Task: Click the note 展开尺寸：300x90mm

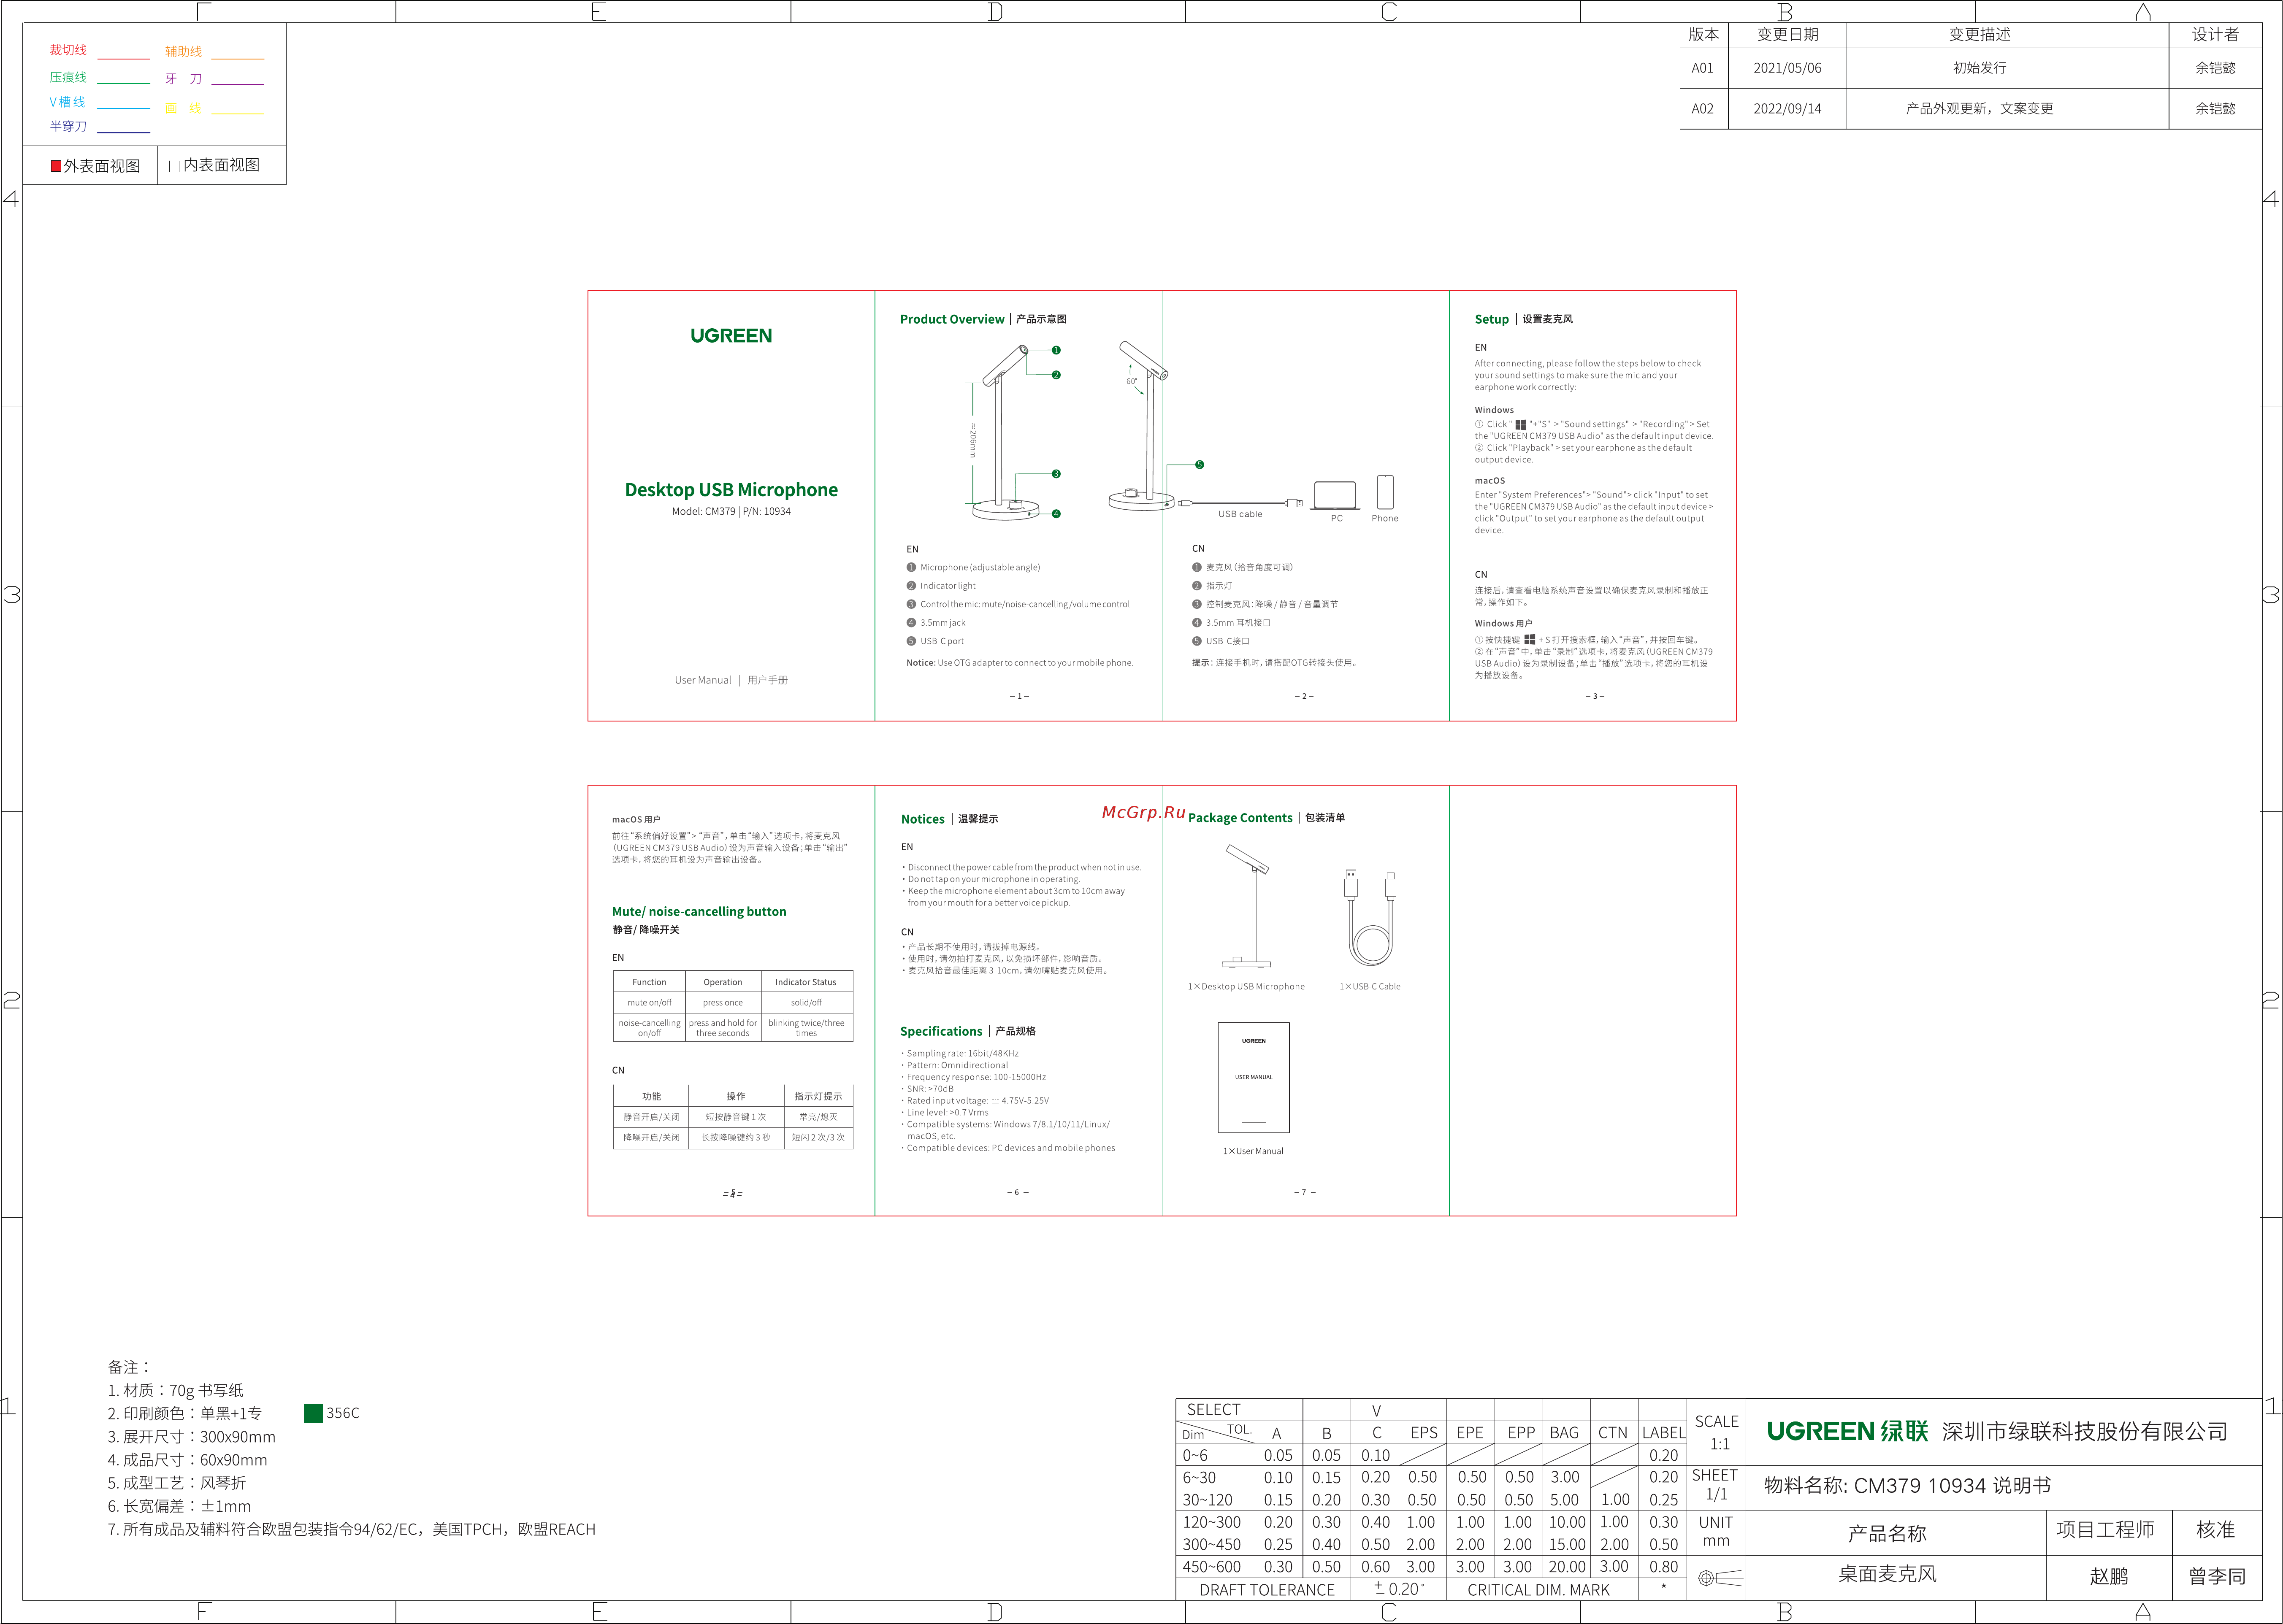Action: (191, 1437)
